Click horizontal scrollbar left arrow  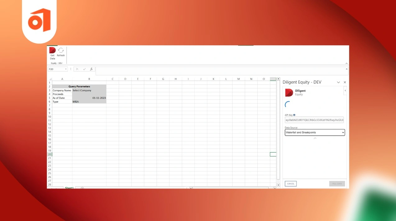point(191,188)
